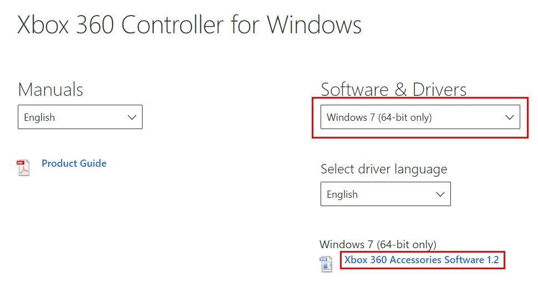Click the Windows 7 text inside the OS selector
This screenshot has width=538, height=287.
351,117
